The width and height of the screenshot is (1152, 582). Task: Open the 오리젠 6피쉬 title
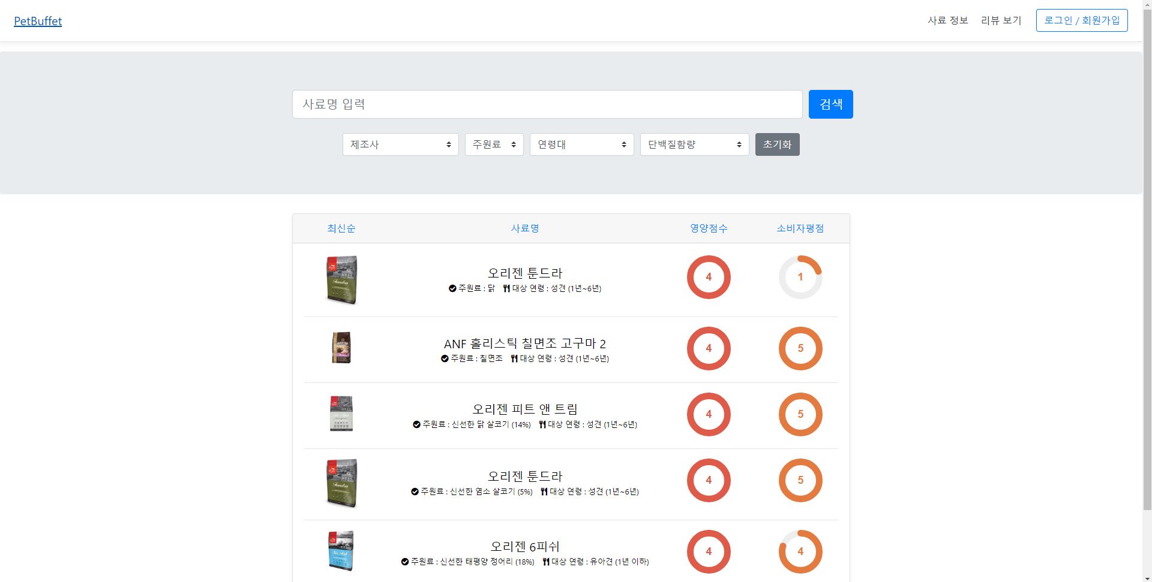(x=525, y=547)
